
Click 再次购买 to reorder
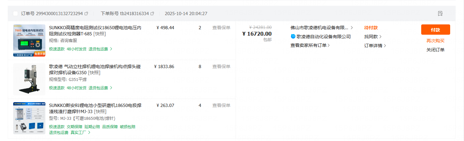[435, 41]
